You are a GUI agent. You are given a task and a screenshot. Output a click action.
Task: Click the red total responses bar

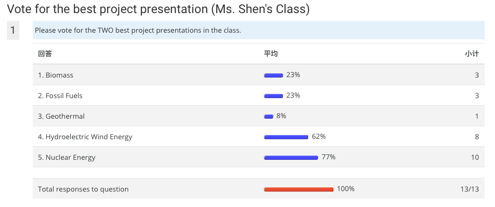(299, 189)
